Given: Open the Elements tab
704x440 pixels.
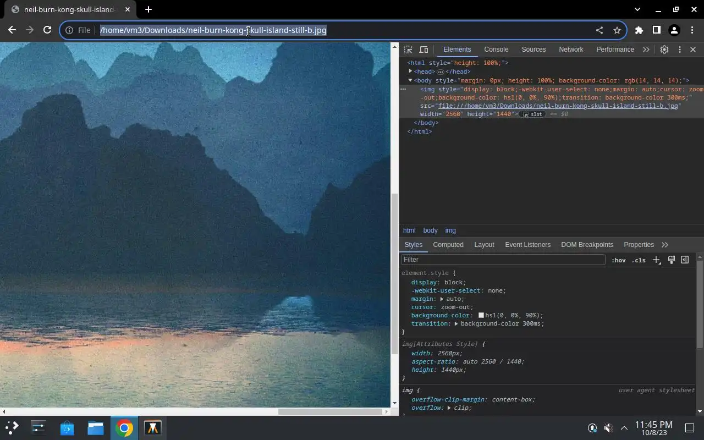Looking at the screenshot, I should pyautogui.click(x=457, y=50).
